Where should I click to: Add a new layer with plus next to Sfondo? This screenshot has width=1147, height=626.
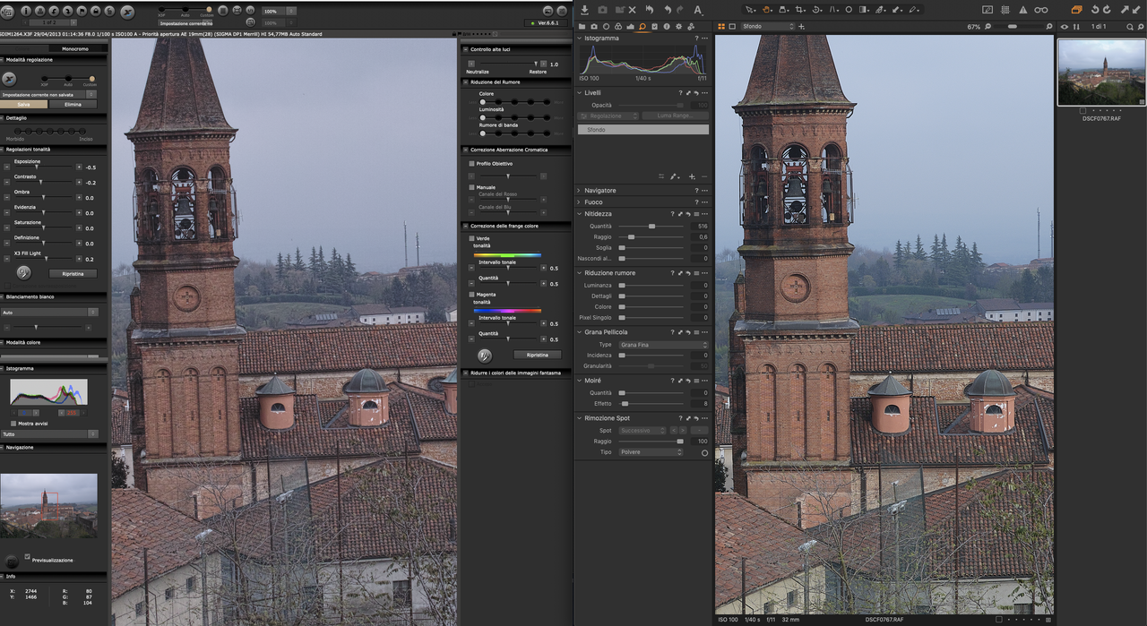(x=801, y=27)
